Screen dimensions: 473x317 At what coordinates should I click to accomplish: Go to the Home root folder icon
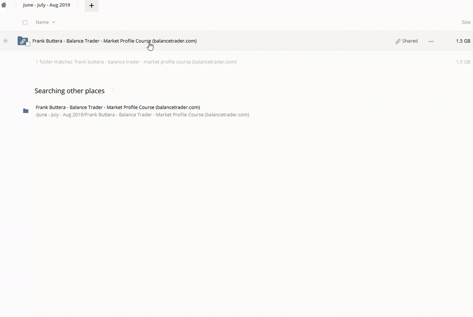(x=4, y=5)
